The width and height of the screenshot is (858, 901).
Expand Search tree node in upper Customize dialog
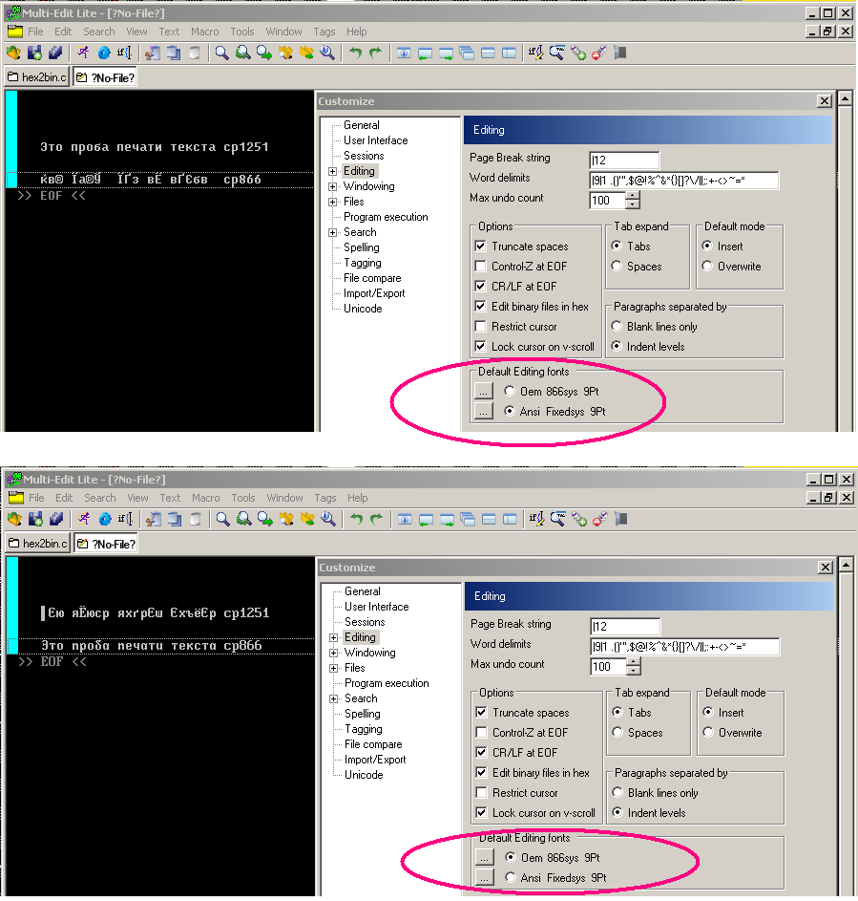coord(332,233)
